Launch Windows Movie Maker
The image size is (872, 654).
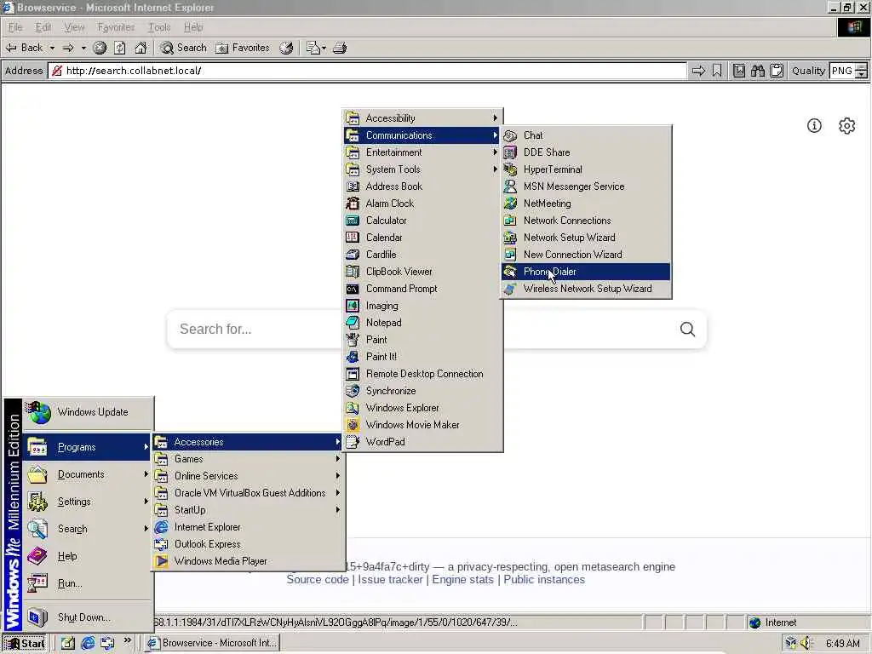(x=422, y=425)
